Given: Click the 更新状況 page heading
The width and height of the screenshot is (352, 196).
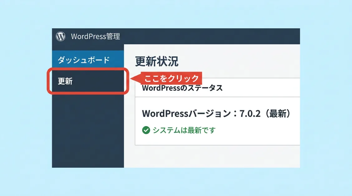Looking at the screenshot, I should click(157, 61).
